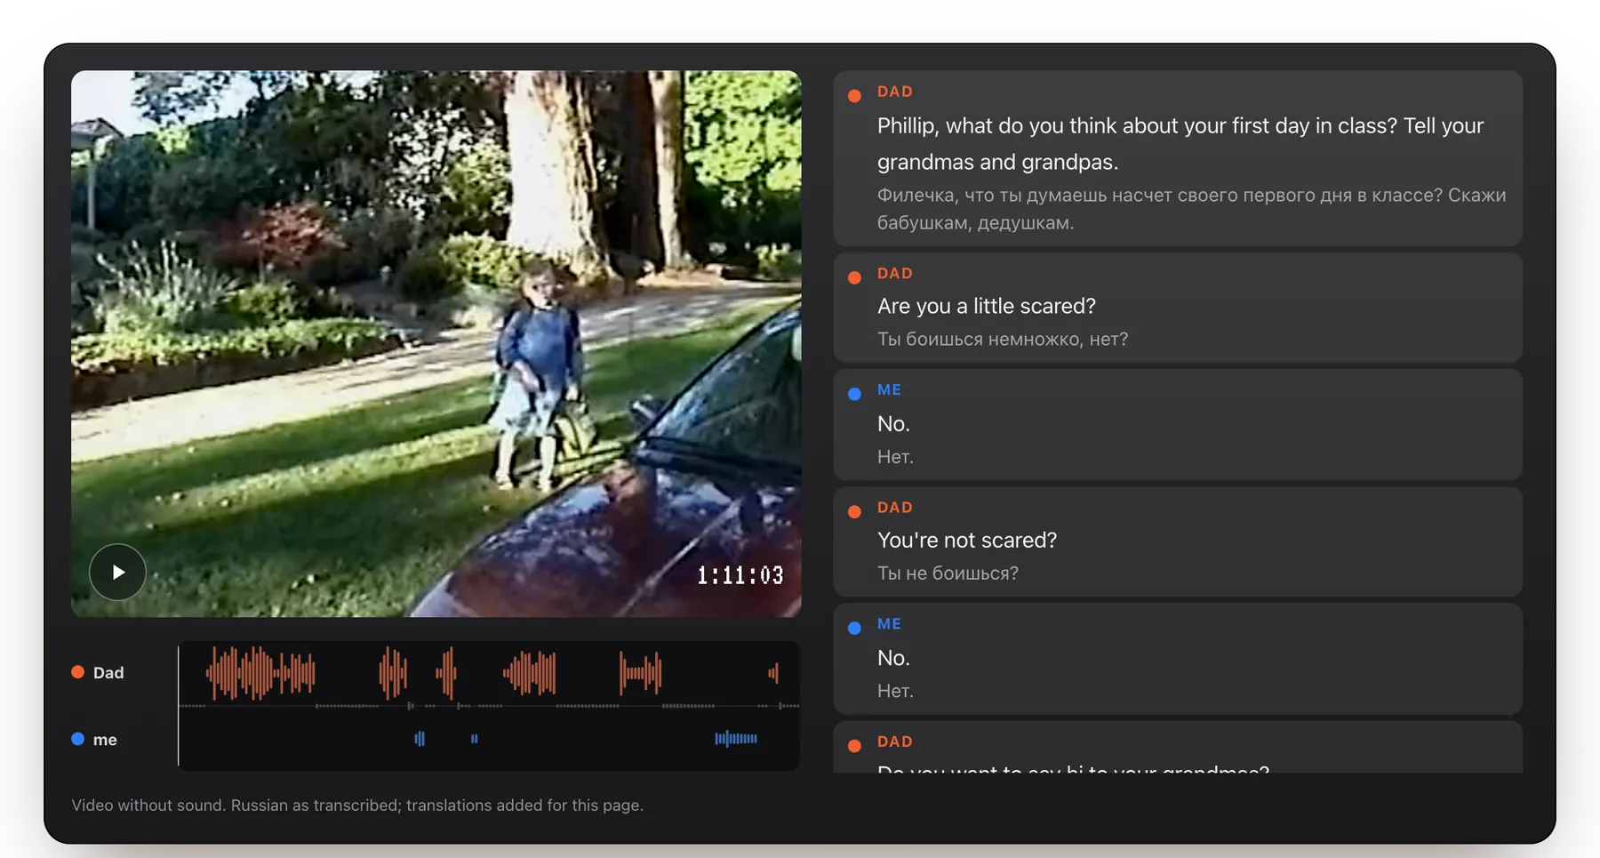This screenshot has height=858, width=1600.
Task: Click Russian text 'Ты боишься немножко, нет?'
Action: click(1002, 339)
